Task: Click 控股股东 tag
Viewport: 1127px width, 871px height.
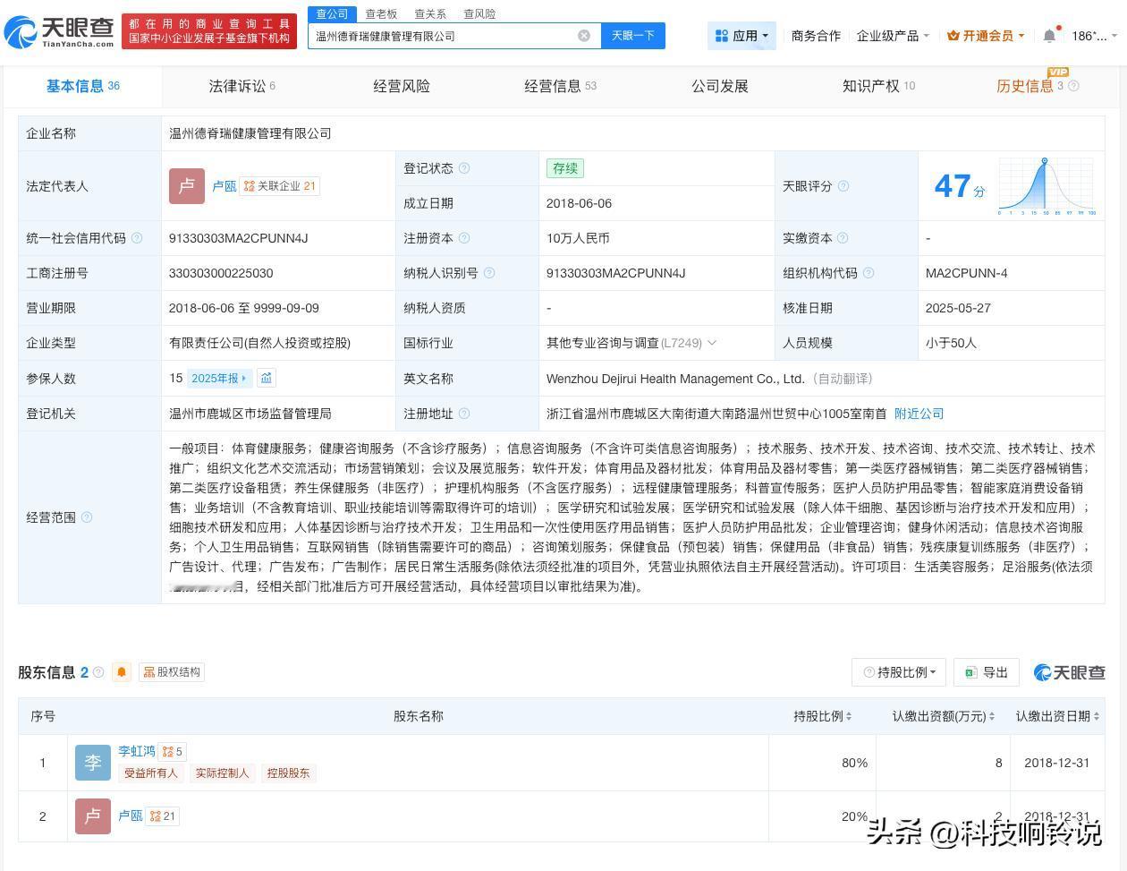Action: (x=288, y=773)
